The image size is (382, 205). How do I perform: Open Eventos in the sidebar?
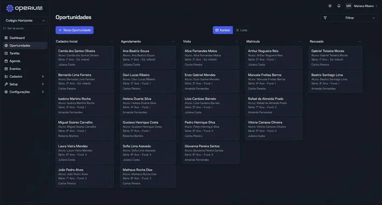click(25, 69)
